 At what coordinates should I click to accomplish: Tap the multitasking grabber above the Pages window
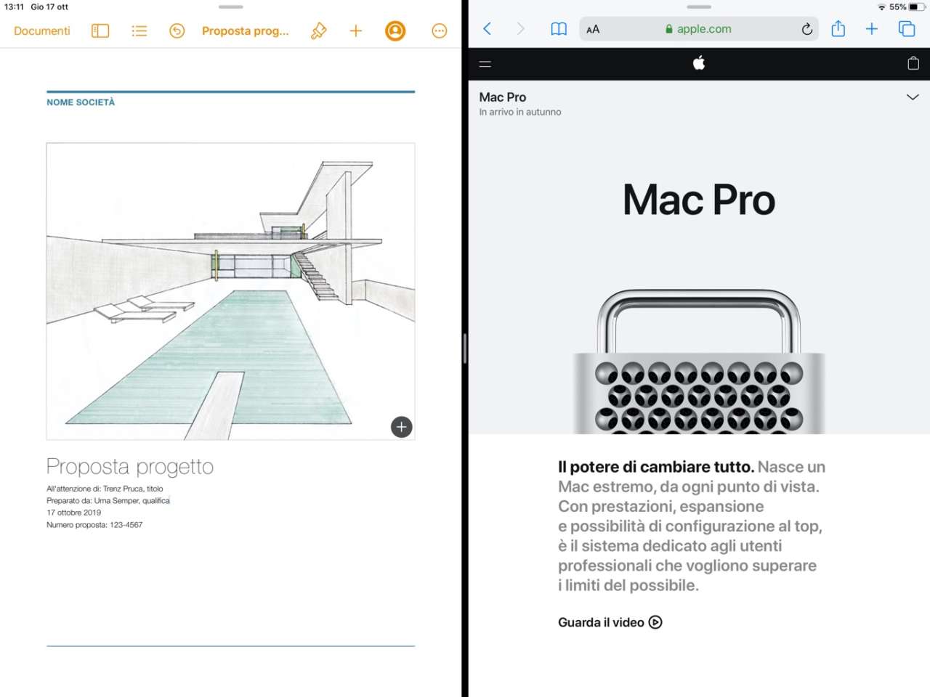[x=231, y=7]
